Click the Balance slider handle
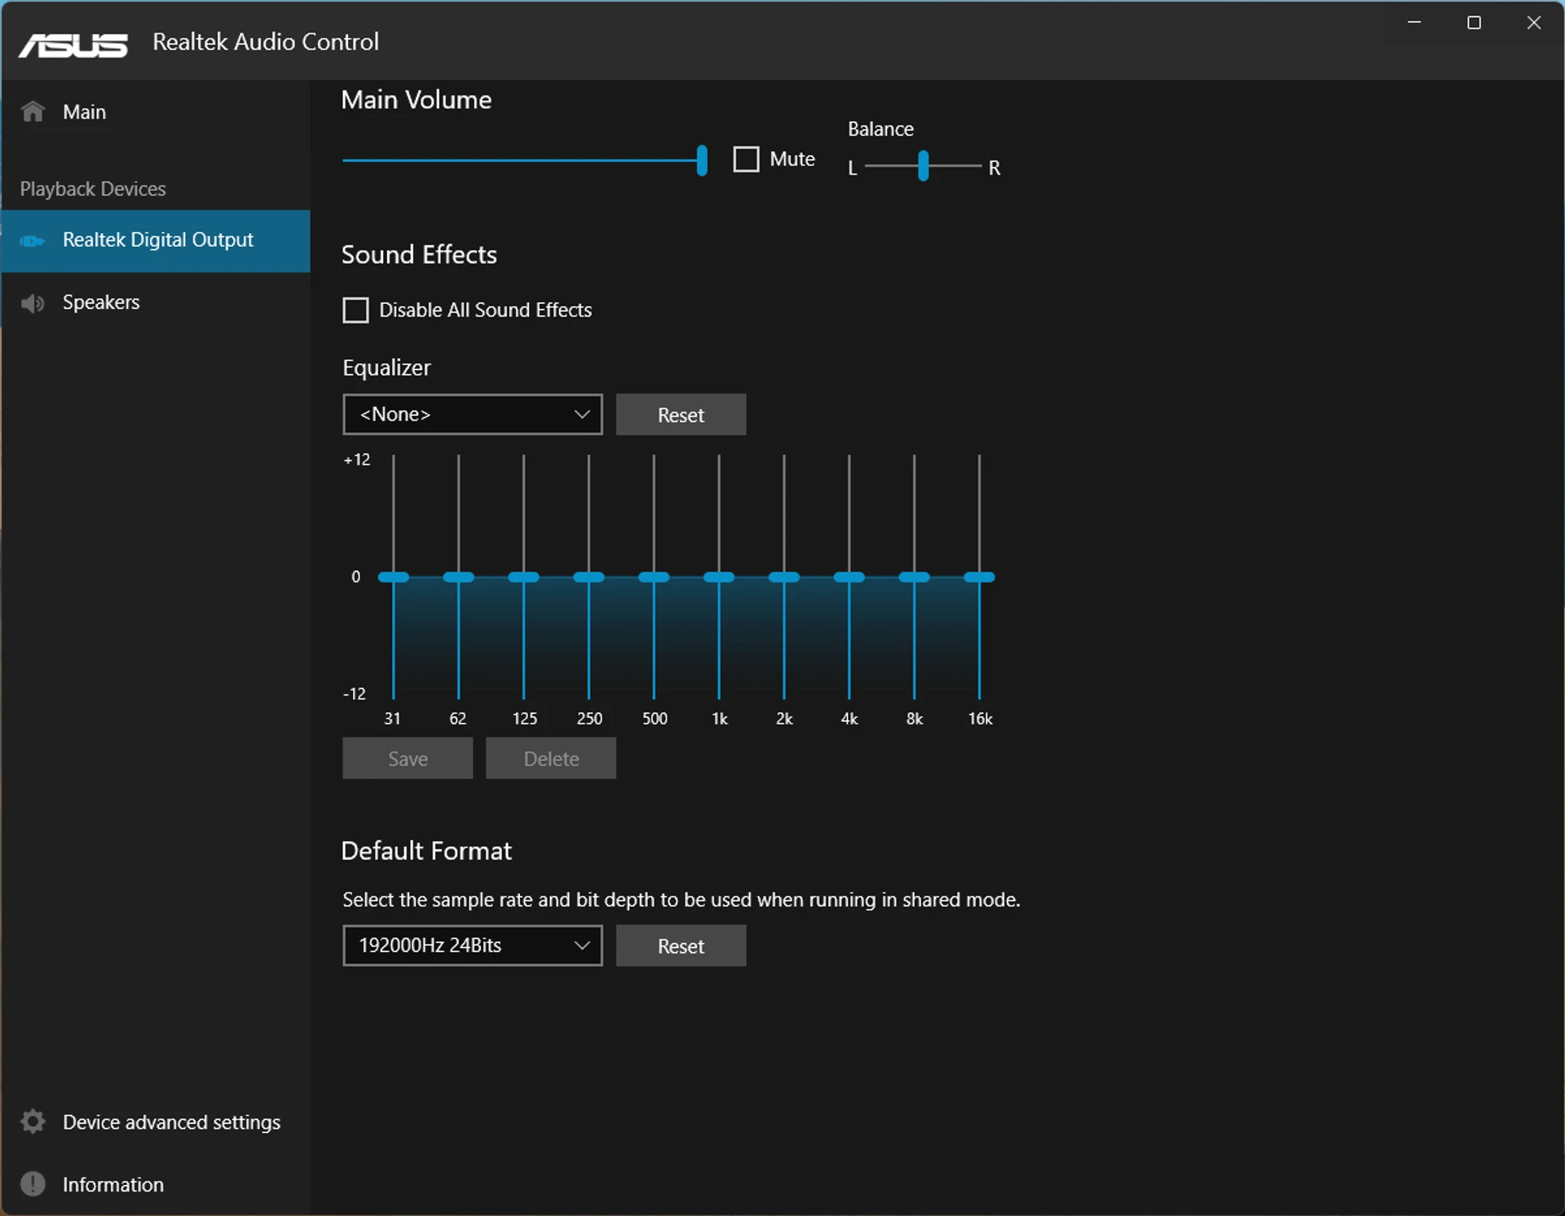Image resolution: width=1565 pixels, height=1216 pixels. [x=924, y=166]
